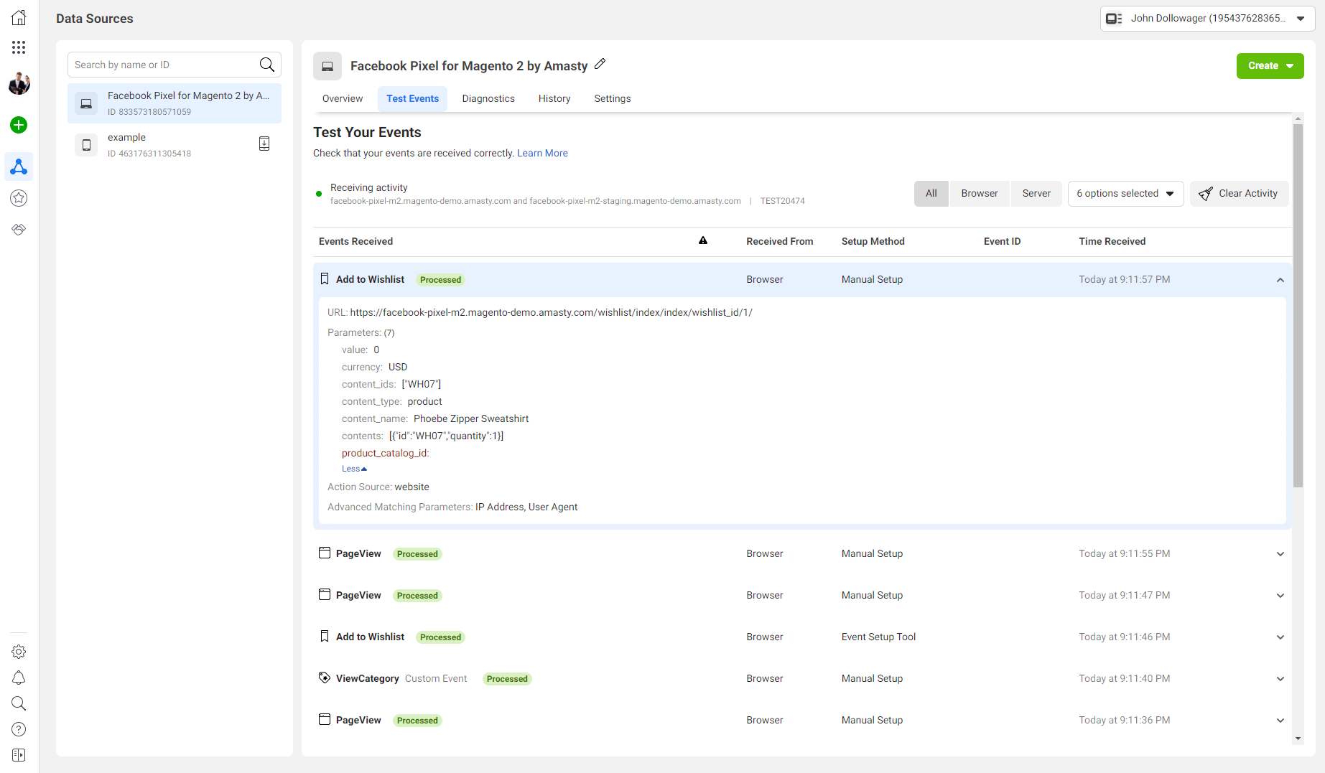Click the Learn More link
Image resolution: width=1325 pixels, height=773 pixels.
tap(542, 154)
